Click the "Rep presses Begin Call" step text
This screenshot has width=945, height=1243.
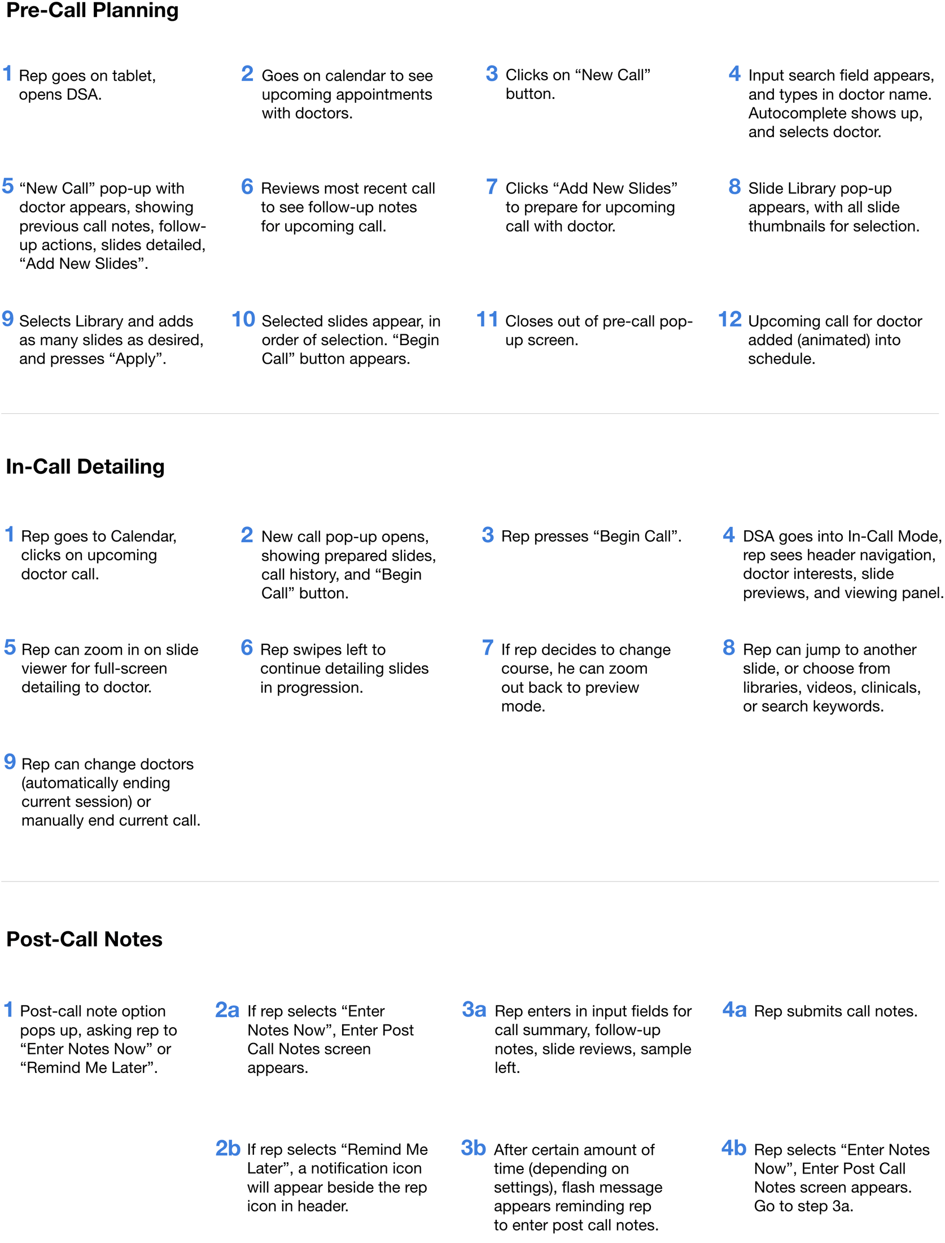click(x=591, y=536)
